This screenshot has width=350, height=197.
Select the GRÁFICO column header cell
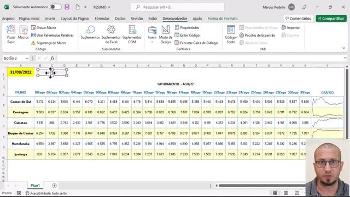328,92
